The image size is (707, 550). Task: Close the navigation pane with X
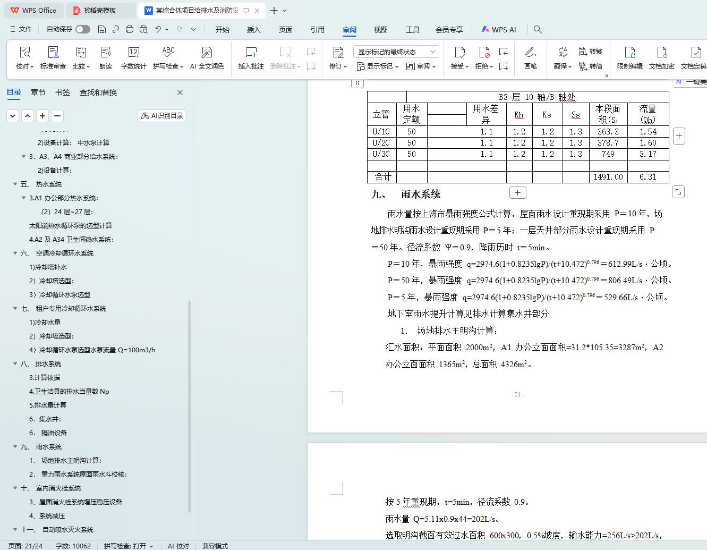180,92
